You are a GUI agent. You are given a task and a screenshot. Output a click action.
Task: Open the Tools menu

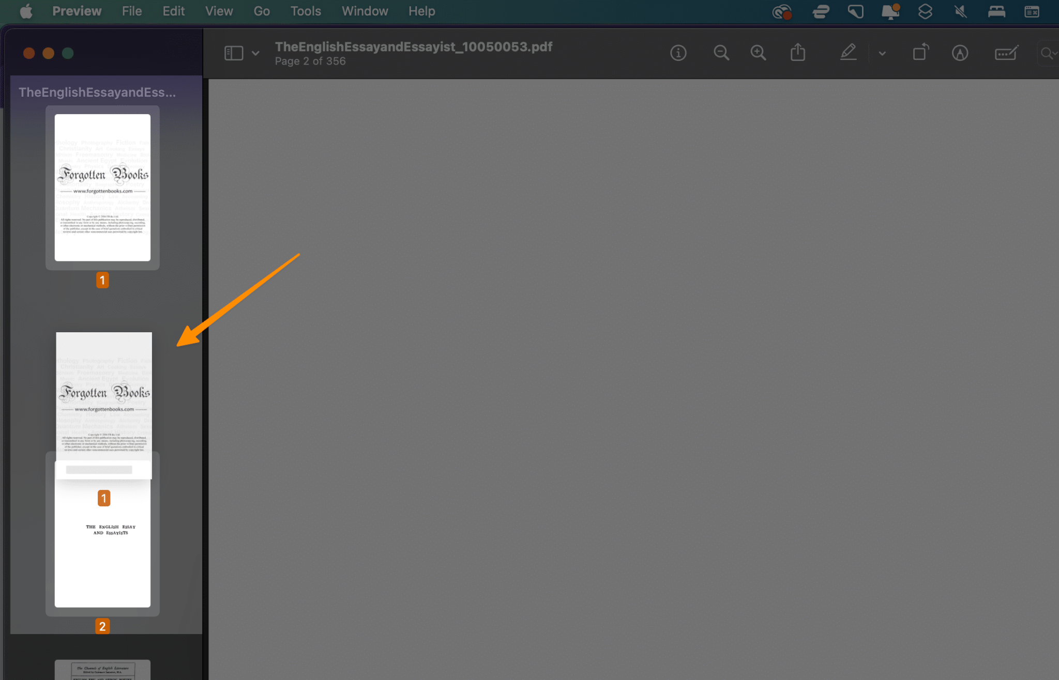coord(306,11)
